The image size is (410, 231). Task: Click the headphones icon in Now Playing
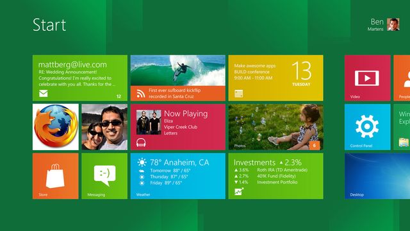click(x=141, y=142)
